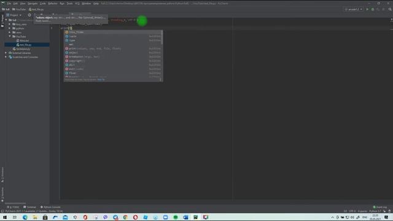Open the Event Log
This screenshot has height=221, width=393.
click(x=380, y=207)
